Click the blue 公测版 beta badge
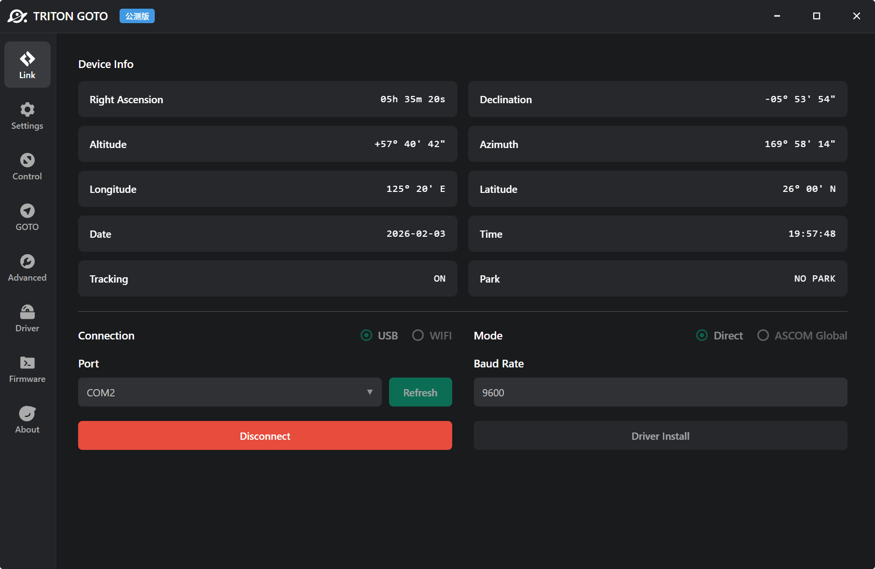 [x=137, y=16]
